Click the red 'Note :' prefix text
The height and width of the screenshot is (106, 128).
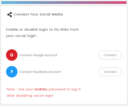click(x=12, y=89)
